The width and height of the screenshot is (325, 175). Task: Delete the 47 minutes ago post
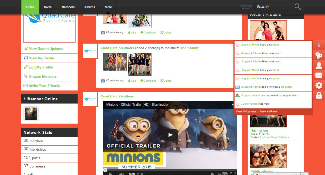tap(166, 81)
